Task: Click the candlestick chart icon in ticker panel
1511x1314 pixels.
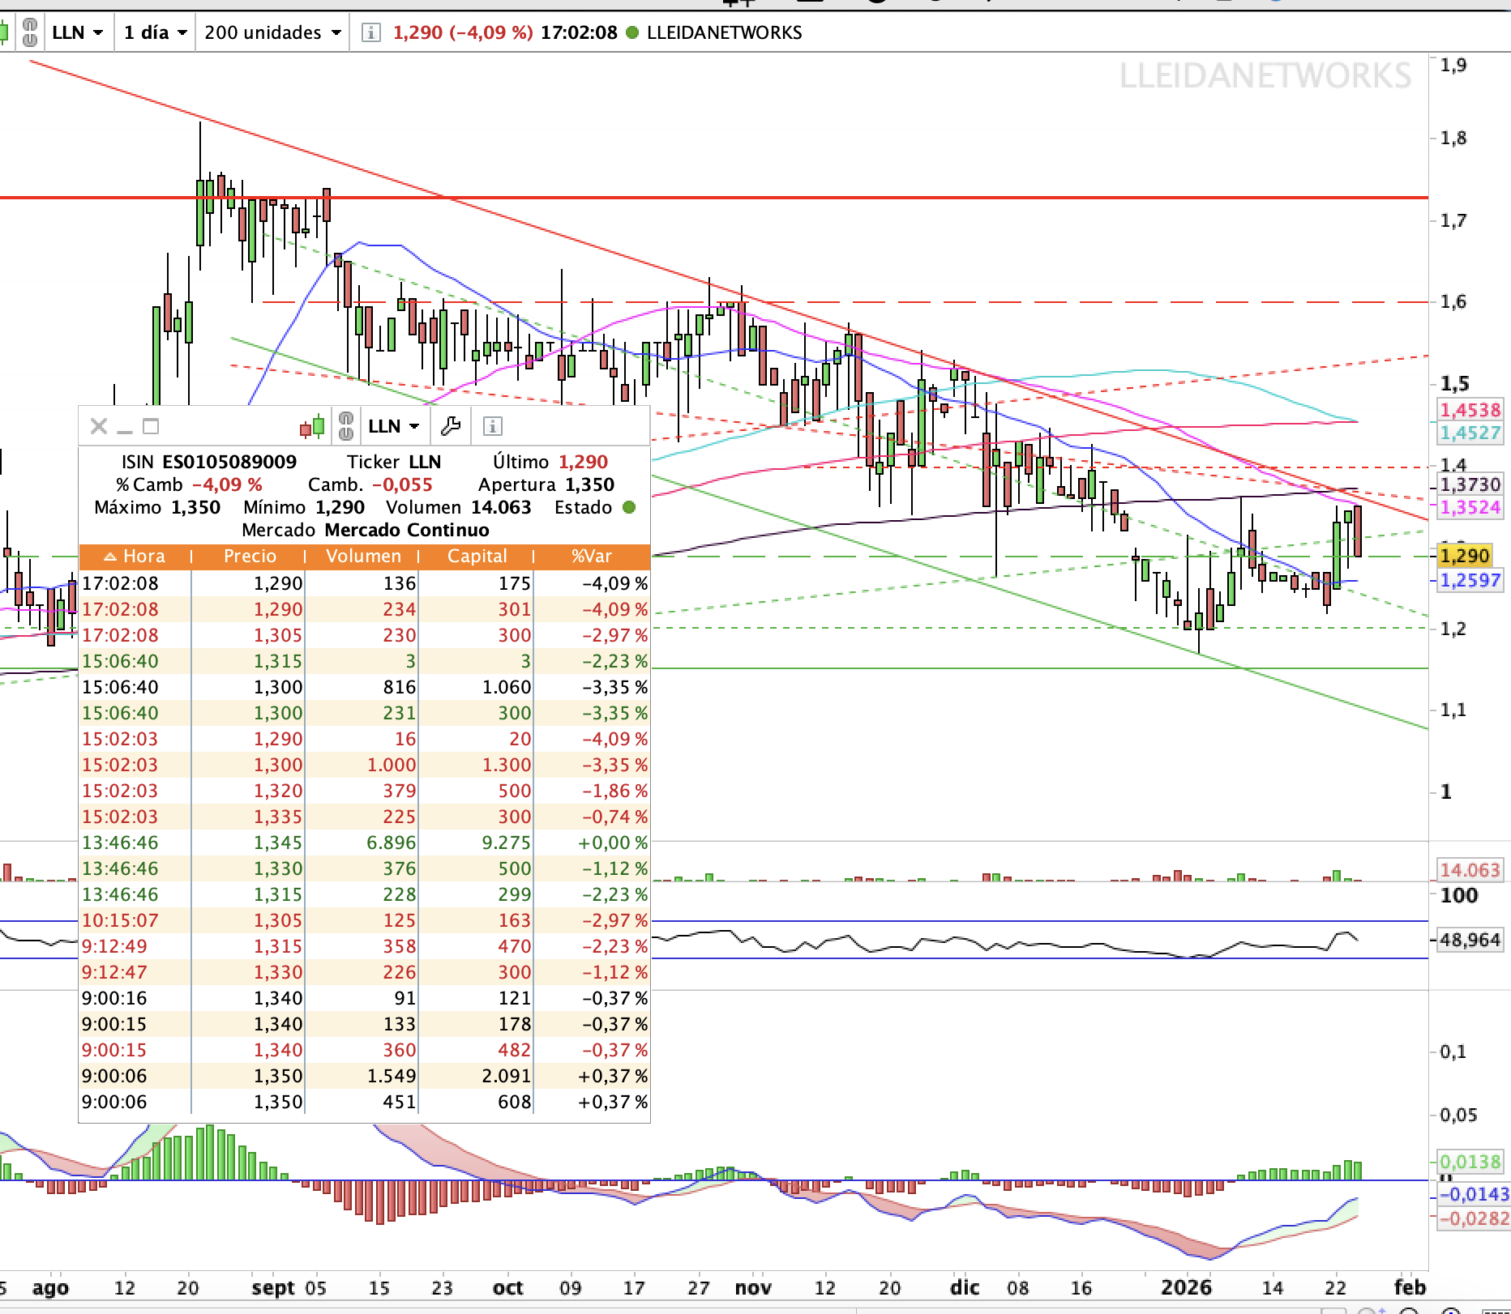Action: tap(313, 426)
